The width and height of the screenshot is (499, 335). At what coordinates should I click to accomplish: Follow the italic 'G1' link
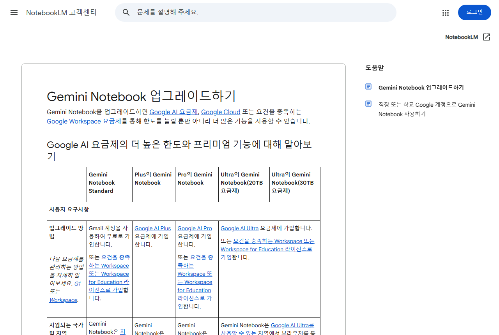point(77,284)
